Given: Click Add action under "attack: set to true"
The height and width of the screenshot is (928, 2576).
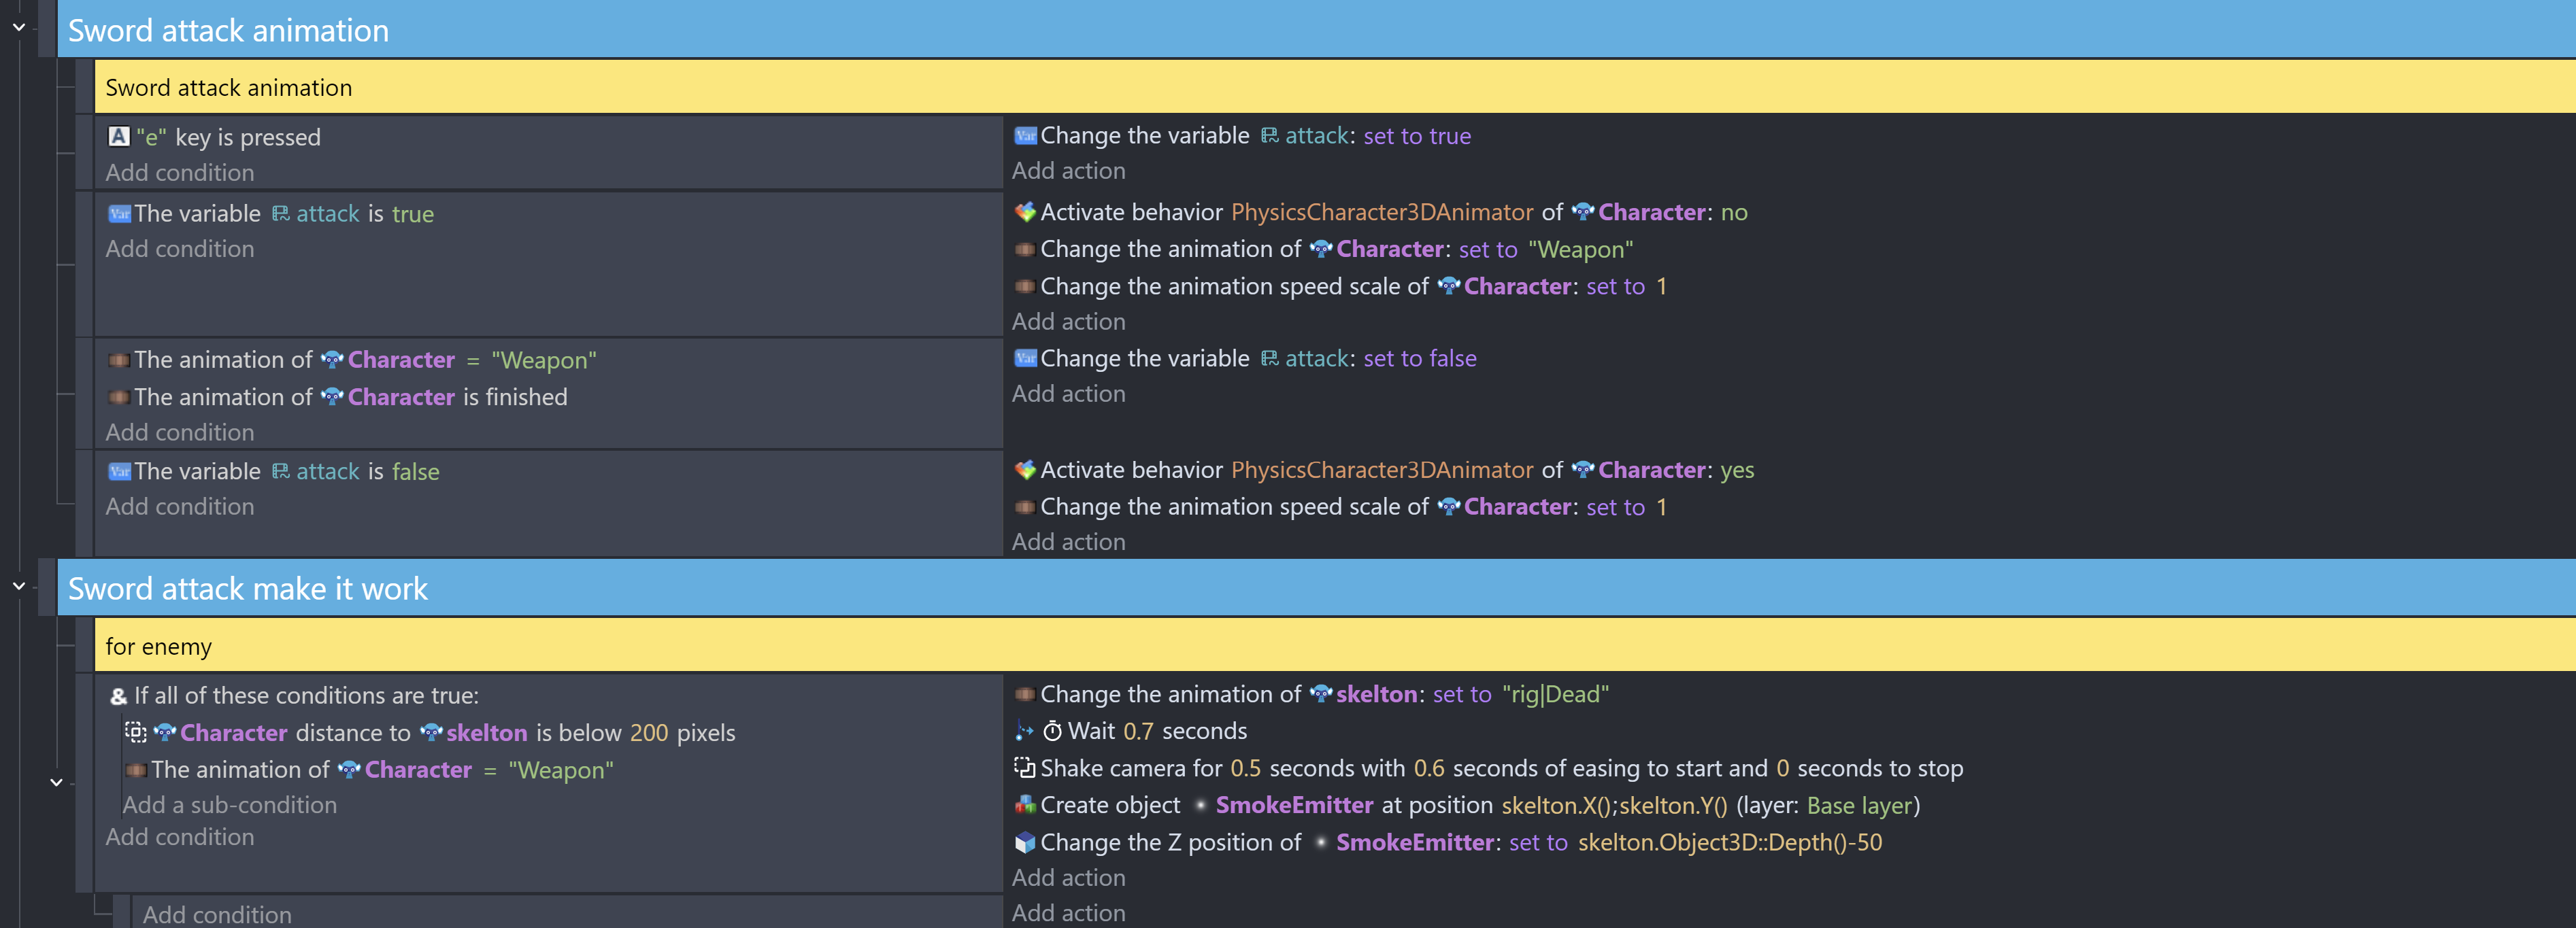Looking at the screenshot, I should click(1069, 171).
